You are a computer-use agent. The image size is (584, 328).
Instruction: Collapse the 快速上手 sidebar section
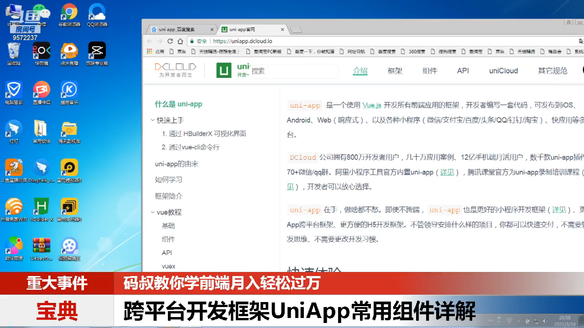pyautogui.click(x=153, y=120)
